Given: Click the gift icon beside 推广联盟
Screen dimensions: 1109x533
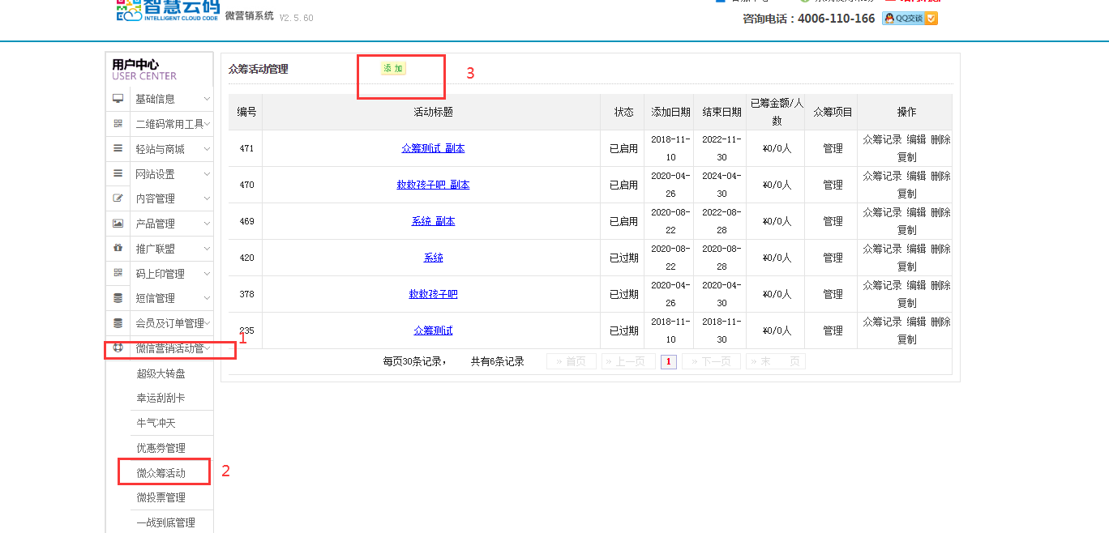Looking at the screenshot, I should pyautogui.click(x=118, y=249).
